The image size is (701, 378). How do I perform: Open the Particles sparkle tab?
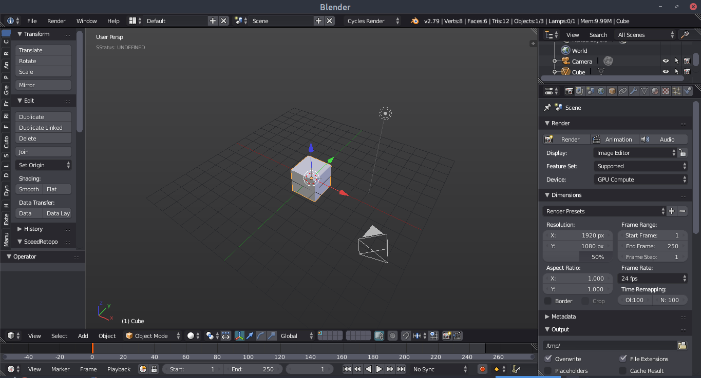677,91
